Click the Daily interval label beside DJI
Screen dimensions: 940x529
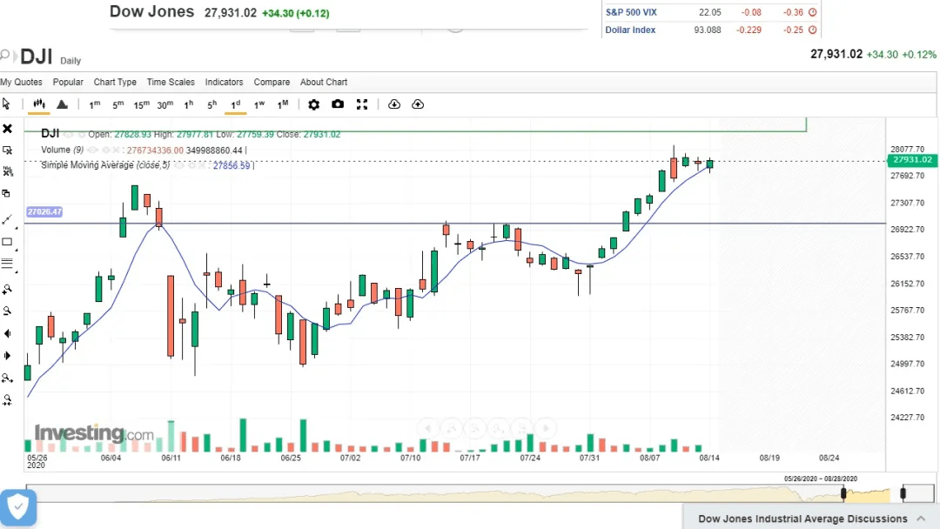[70, 61]
